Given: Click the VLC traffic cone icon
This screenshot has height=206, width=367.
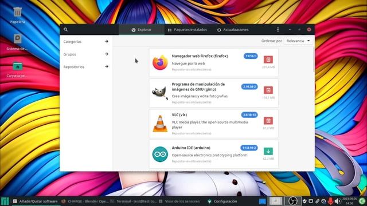Looking at the screenshot, I should point(160,124).
